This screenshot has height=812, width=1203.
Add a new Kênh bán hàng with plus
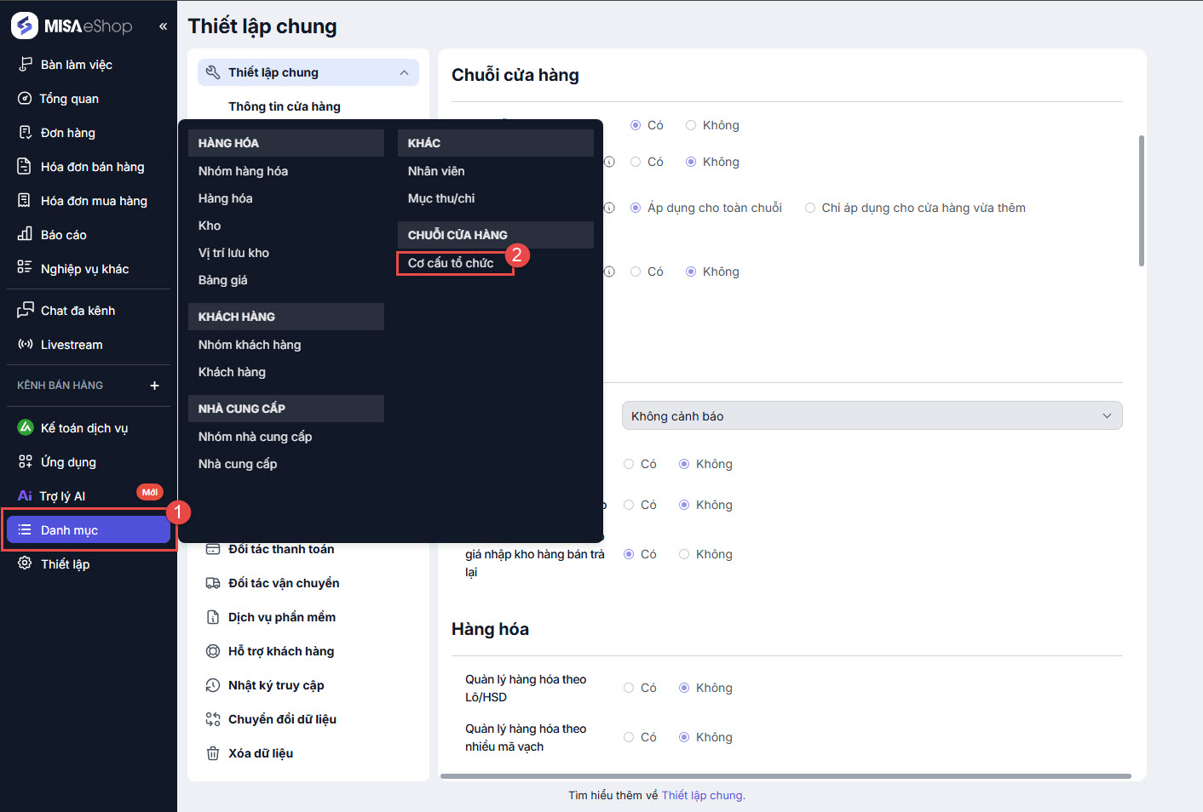click(154, 386)
